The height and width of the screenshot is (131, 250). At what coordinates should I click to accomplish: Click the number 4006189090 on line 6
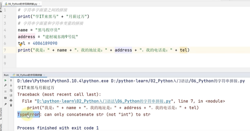pyautogui.click(x=45, y=43)
